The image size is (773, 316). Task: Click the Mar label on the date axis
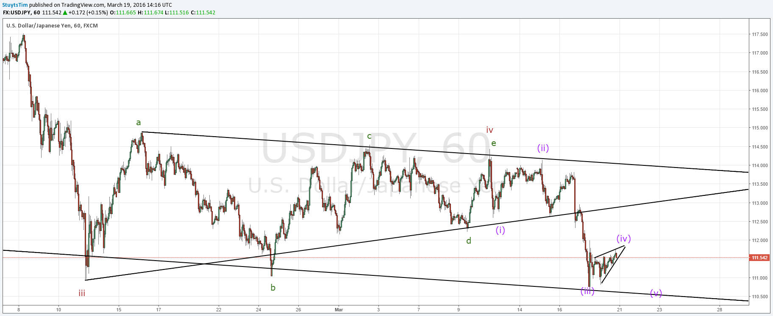(339, 310)
